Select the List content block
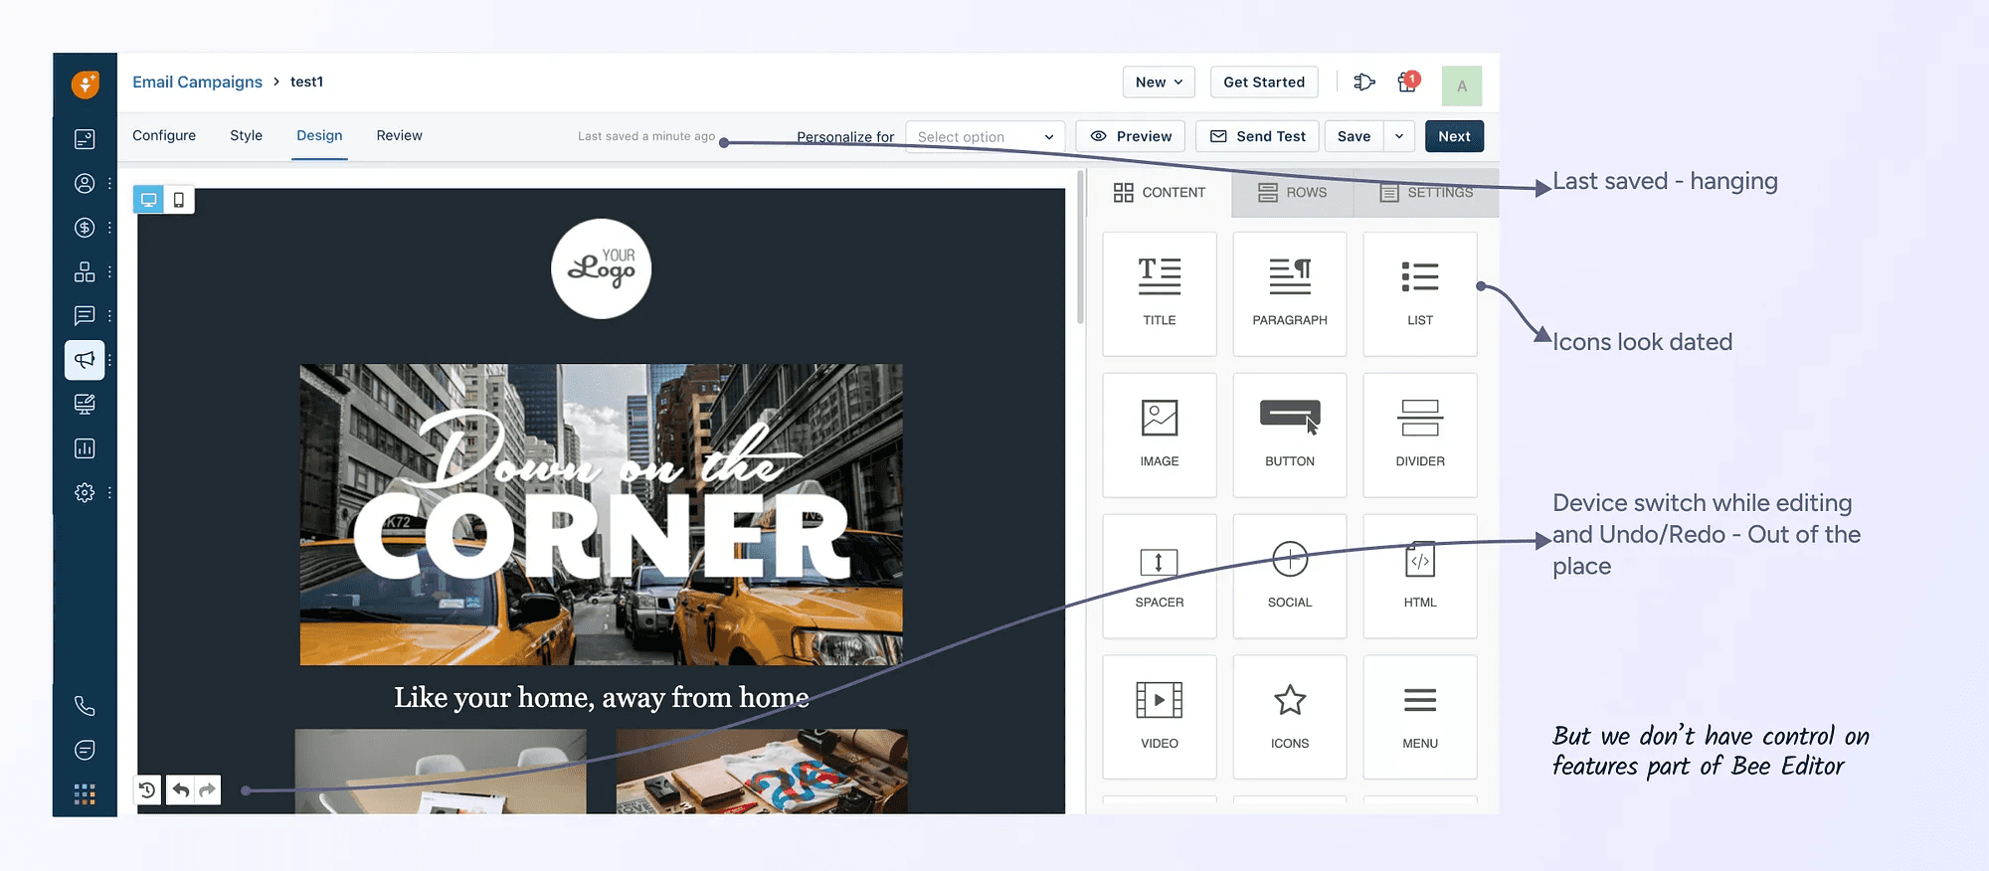Image resolution: width=1989 pixels, height=871 pixels. 1420,294
